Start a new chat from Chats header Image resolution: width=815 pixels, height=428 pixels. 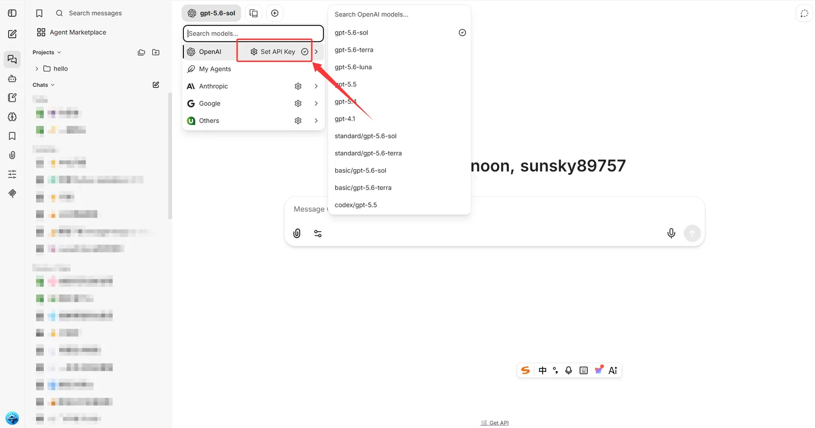point(156,85)
